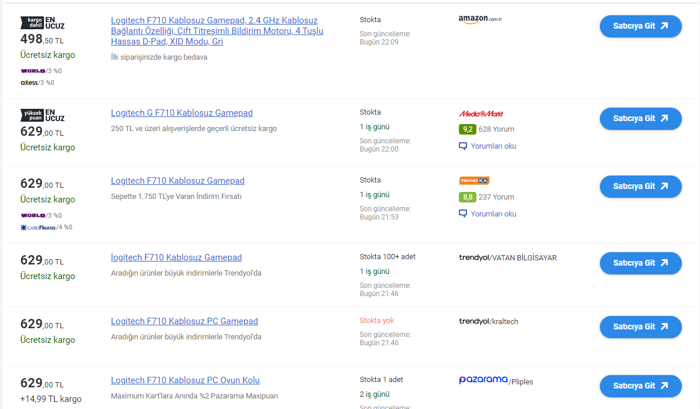Click the 9,2 rating badge for MediaMarkt
Screen dimensions: 700x409
coord(467,129)
